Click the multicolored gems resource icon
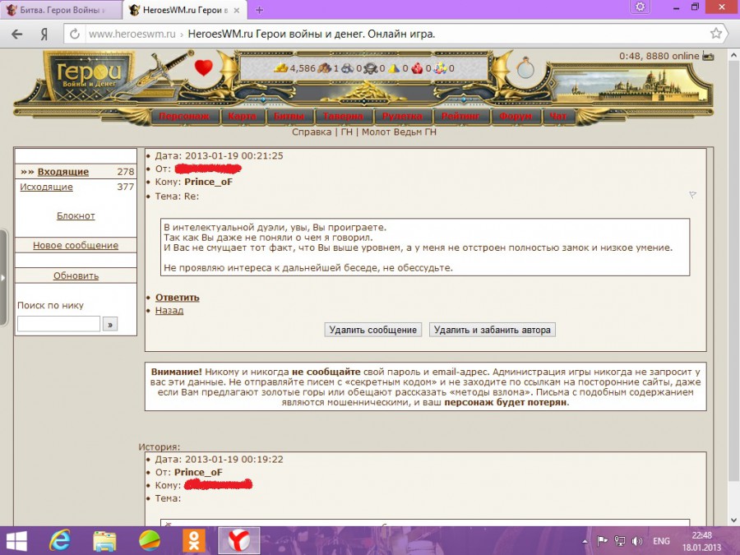This screenshot has height=555, width=740. [440, 68]
